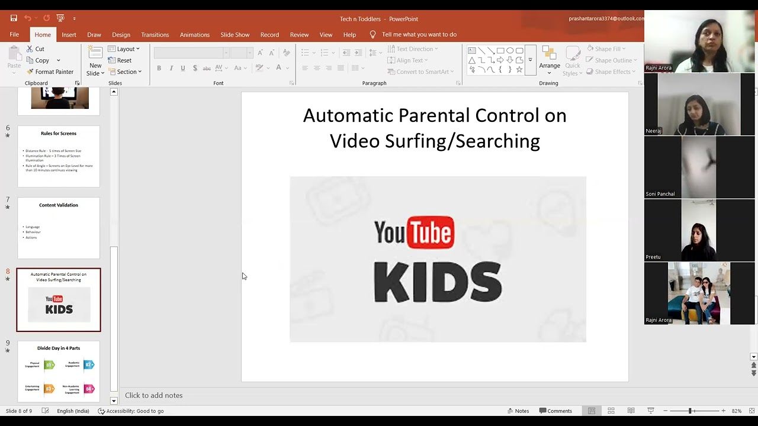758x426 pixels.
Task: Open the Arrange dropdown menu
Action: 550,62
